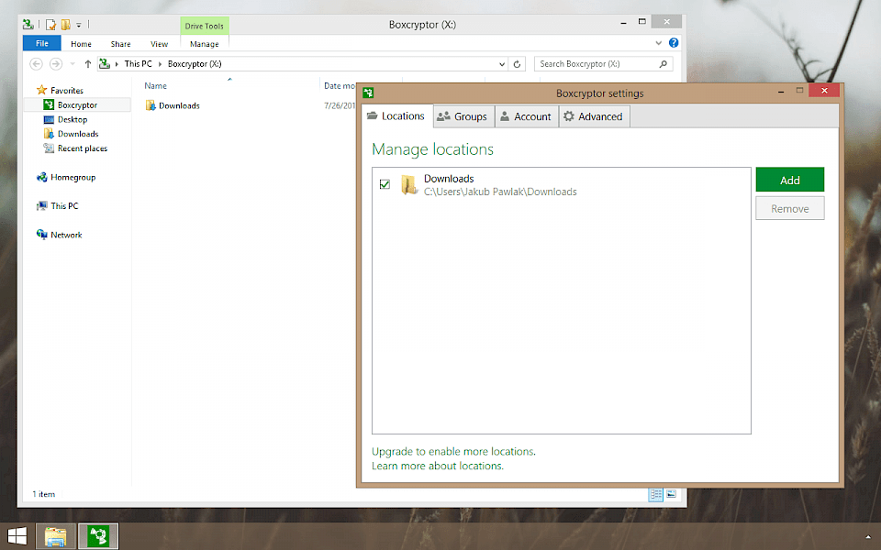881x550 pixels.
Task: Select Boxcryptor under Favorites
Action: pyautogui.click(x=77, y=104)
